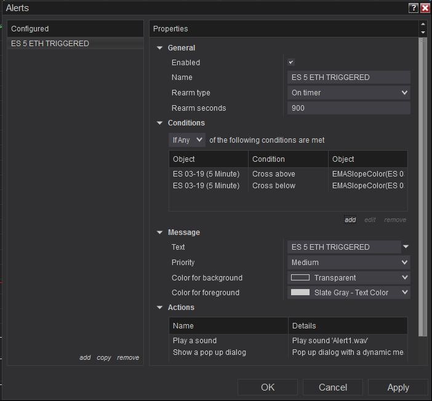Select the Show a pop up dialog action
432x401 pixels.
288,352
